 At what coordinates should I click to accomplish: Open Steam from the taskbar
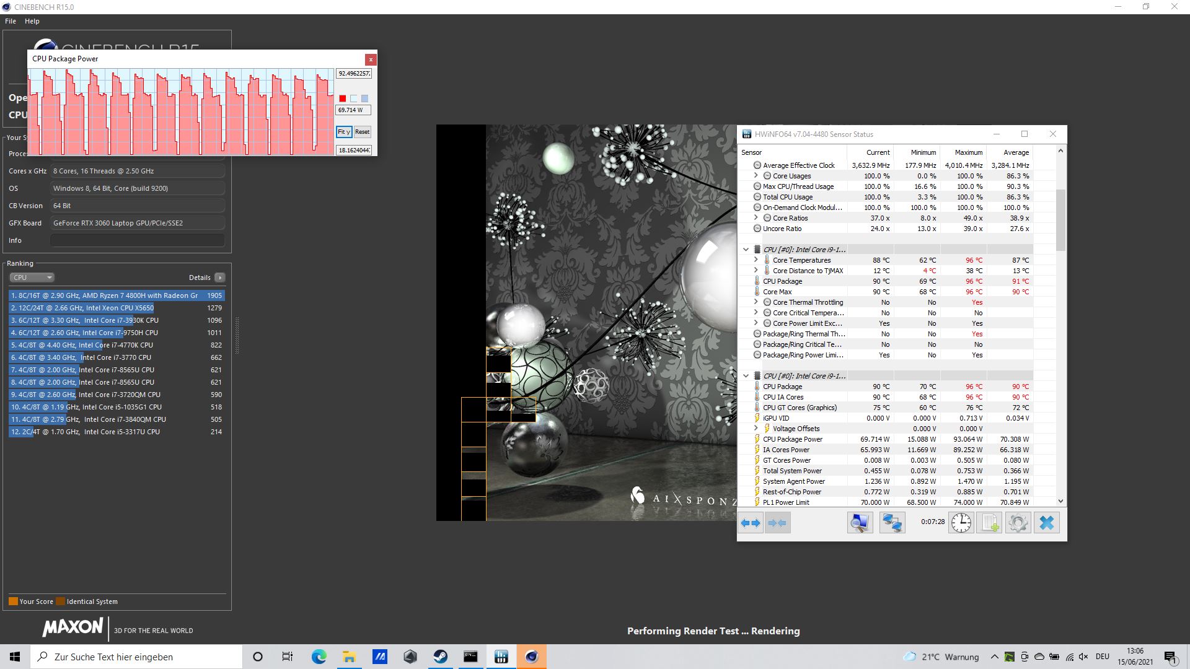[441, 657]
